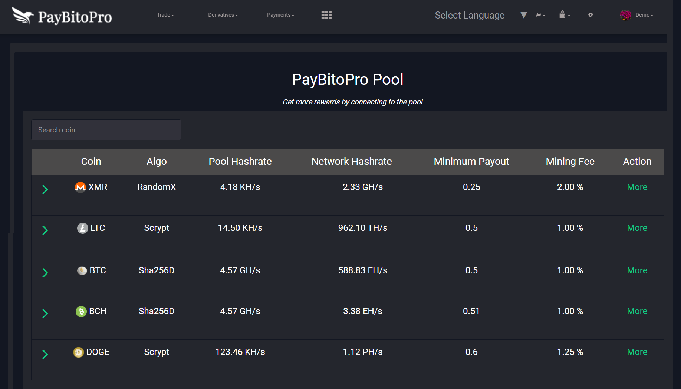Screen dimensions: 681x389
Task: Click the 2.33 GH/s network hashrate
Action: point(363,187)
